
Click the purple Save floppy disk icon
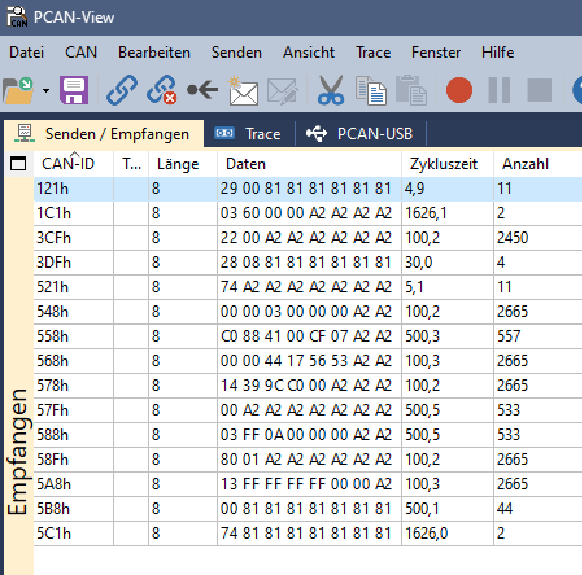(74, 90)
